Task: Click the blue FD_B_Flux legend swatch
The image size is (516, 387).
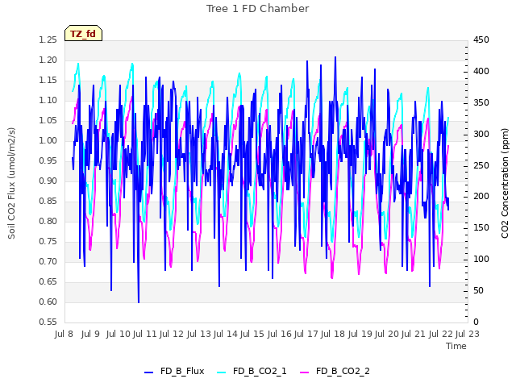Action: (x=148, y=372)
